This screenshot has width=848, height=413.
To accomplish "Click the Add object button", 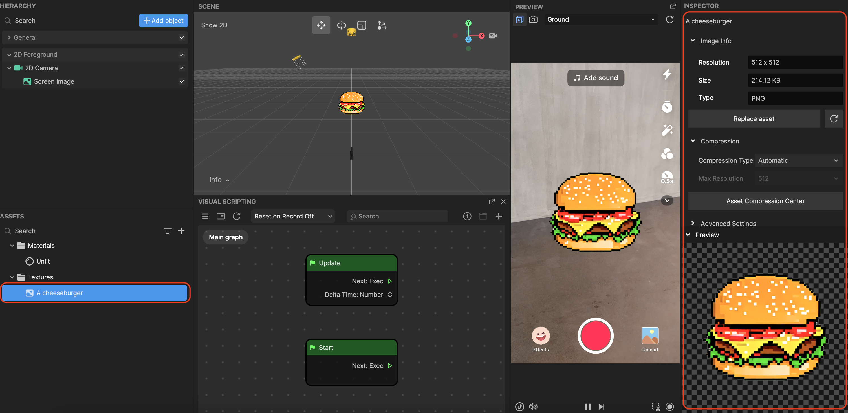I will point(163,20).
